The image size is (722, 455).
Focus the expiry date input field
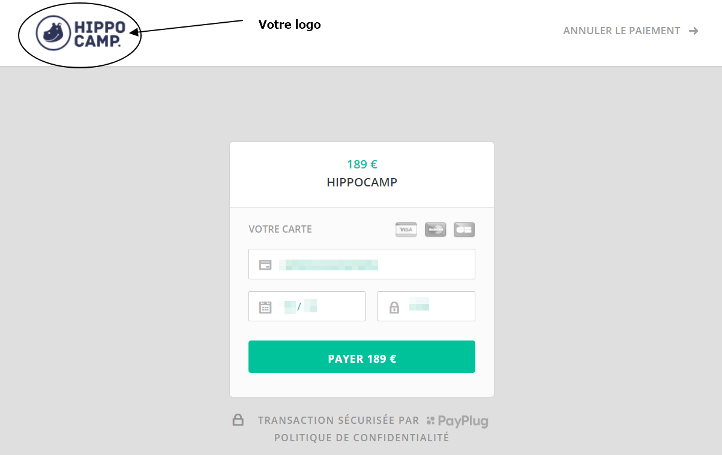tap(324, 307)
